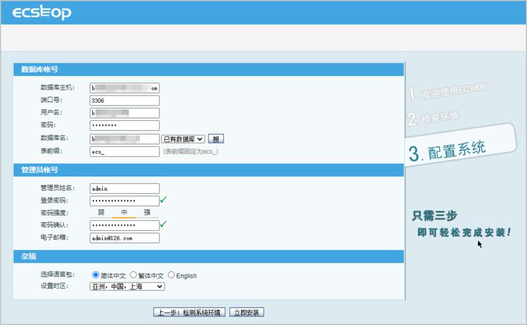527x325 pixels.
Task: Click the 设置时区 label
Action: click(55, 286)
